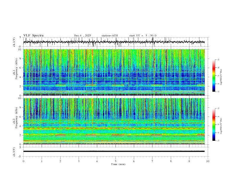234x181 pixels.
Task: Click the "start UT = 5 :30: 0" text
Action: pyautogui.click(x=143, y=35)
